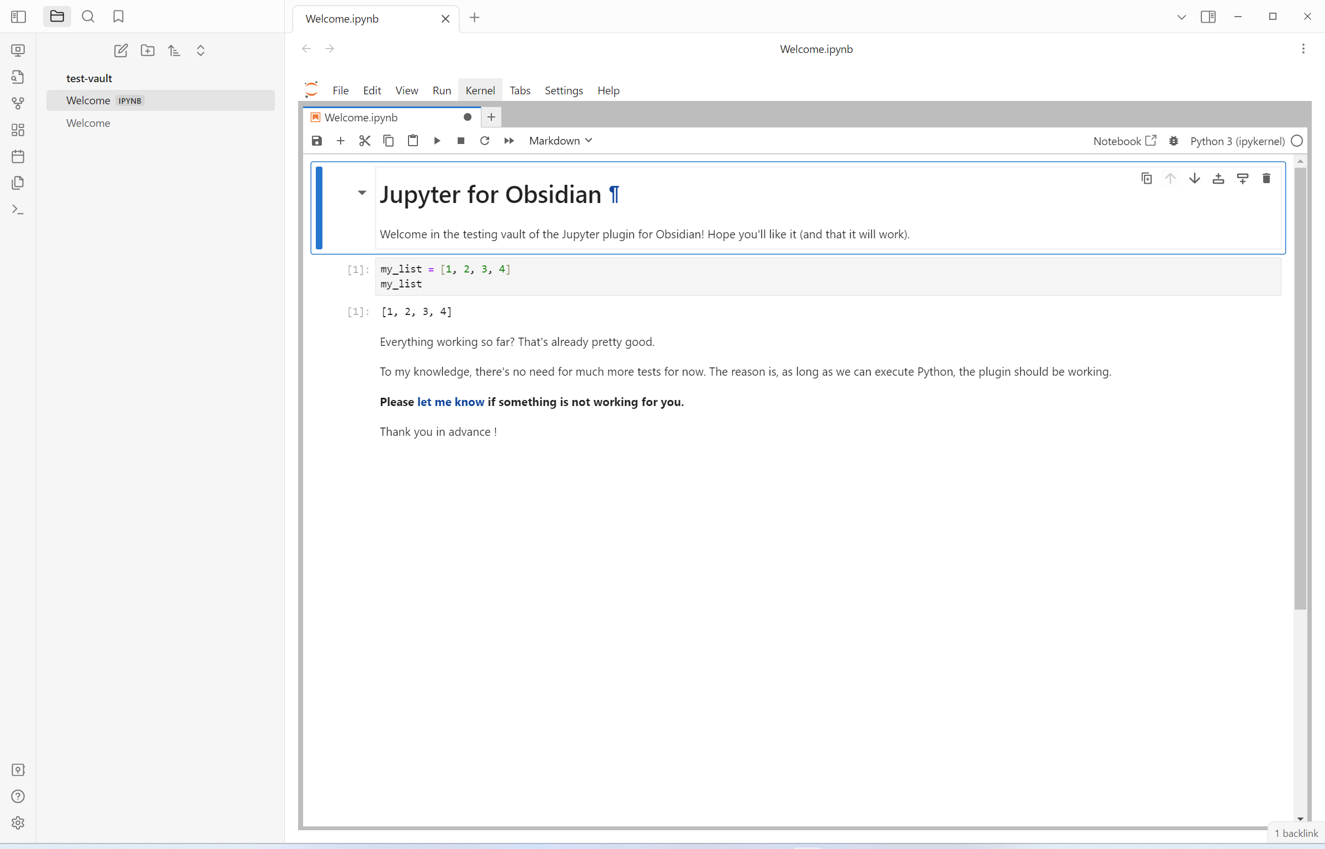Show the 1 backlink panel
1325x849 pixels.
(1297, 833)
